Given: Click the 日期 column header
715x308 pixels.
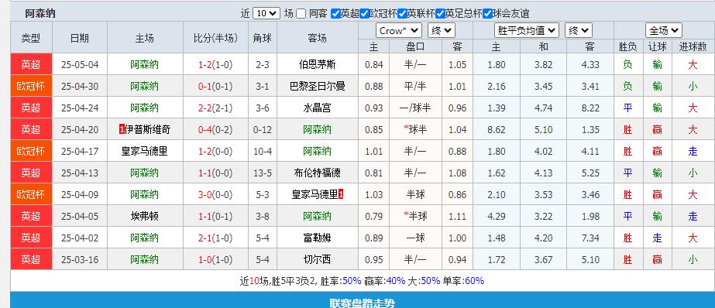Looking at the screenshot, I should 80,38.
